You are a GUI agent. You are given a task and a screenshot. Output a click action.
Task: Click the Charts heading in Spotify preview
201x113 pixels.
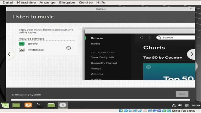pyautogui.click(x=154, y=48)
